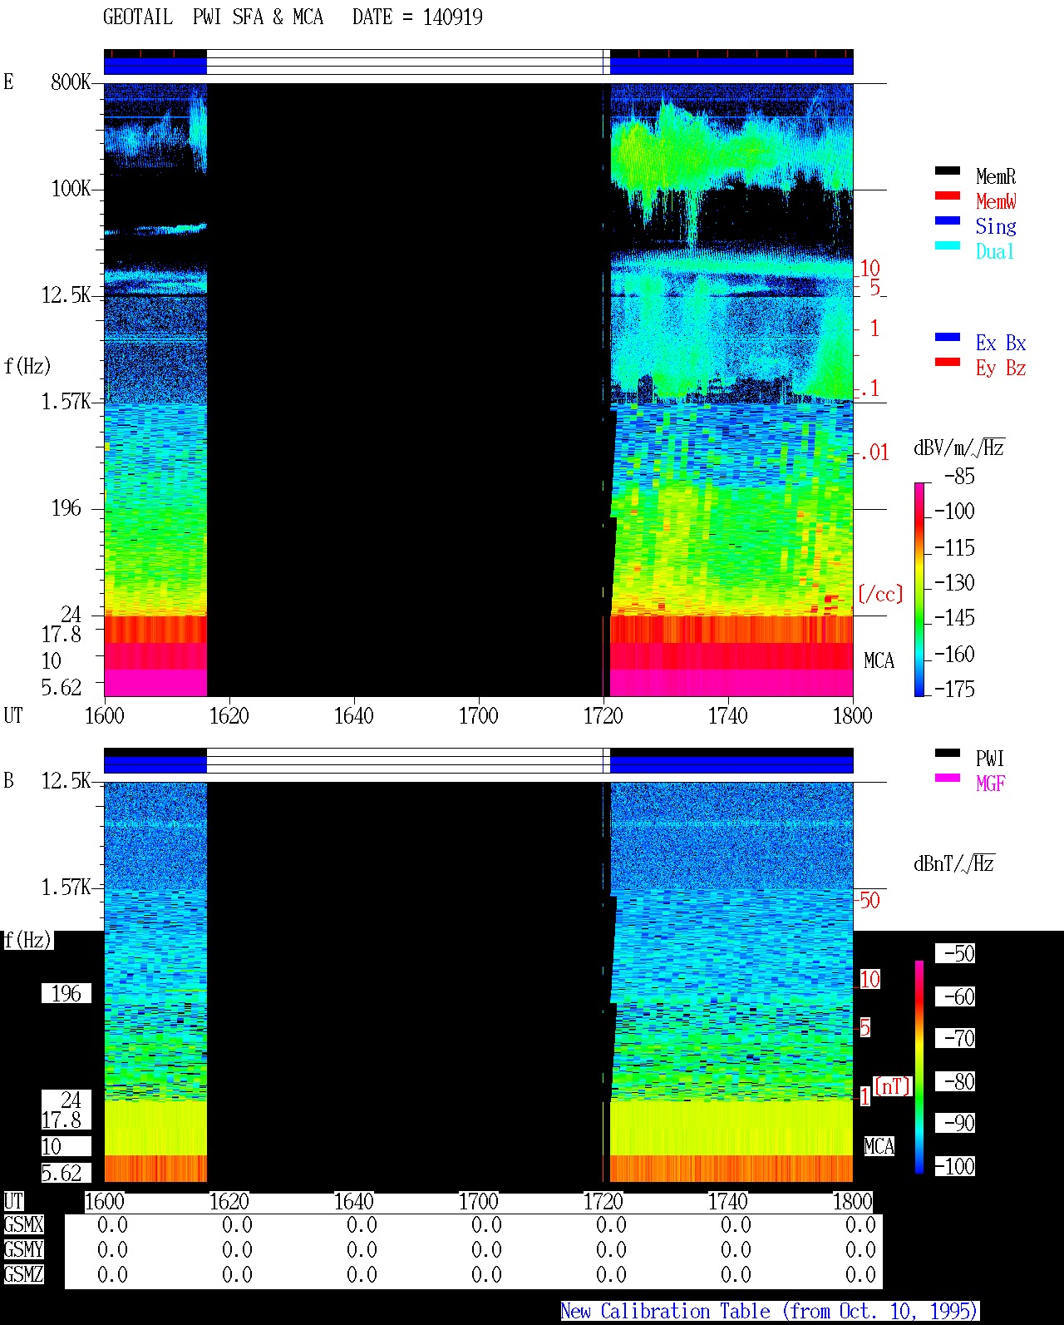Image resolution: width=1064 pixels, height=1325 pixels.
Task: Click the -175 color scale value
Action: point(954,689)
